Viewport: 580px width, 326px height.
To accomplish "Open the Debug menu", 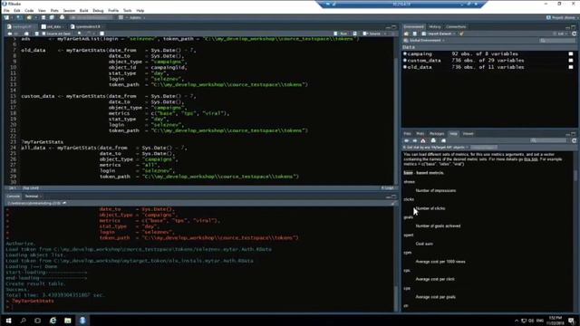I will [98, 11].
